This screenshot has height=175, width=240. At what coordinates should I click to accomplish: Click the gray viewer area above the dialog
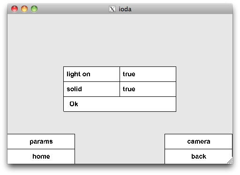(120, 40)
